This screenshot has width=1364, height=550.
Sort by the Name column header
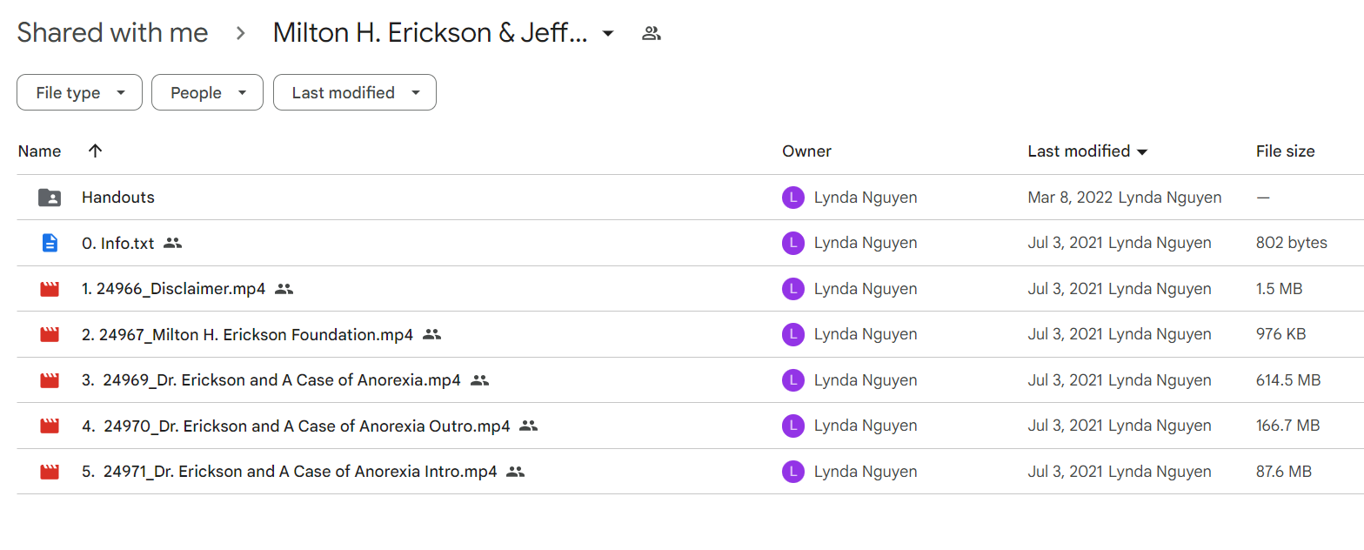pyautogui.click(x=39, y=151)
